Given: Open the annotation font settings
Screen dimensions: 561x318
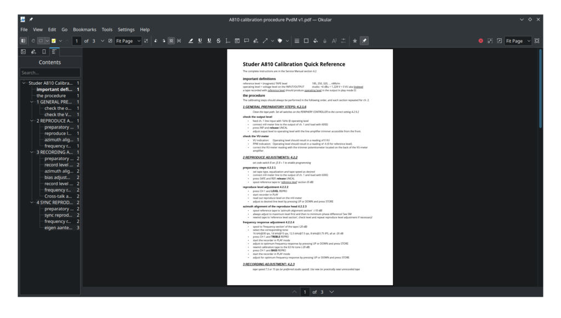Looking at the screenshot, I should [334, 41].
